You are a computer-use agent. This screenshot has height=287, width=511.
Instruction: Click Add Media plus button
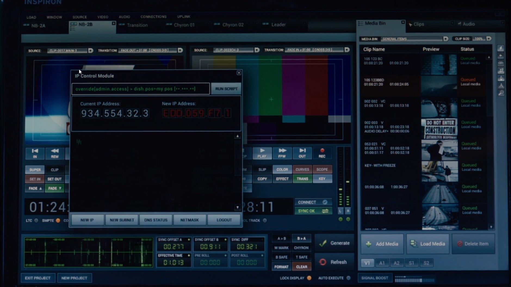382,244
